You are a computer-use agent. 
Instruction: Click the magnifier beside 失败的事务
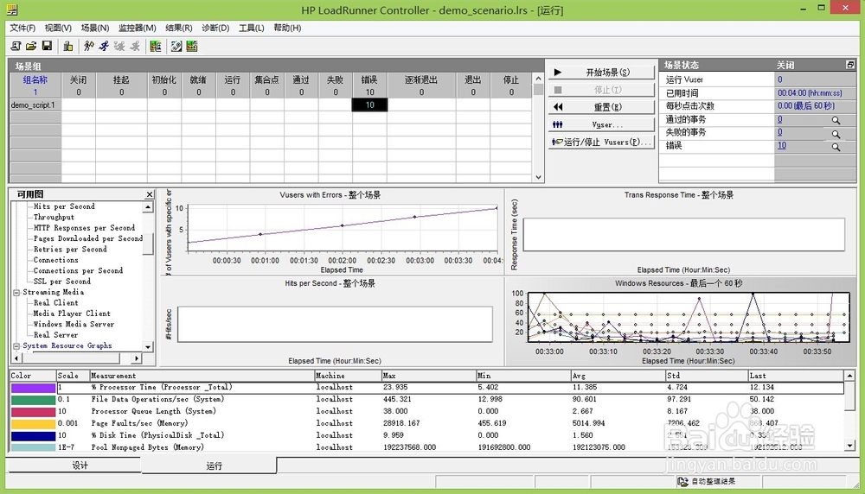(836, 134)
